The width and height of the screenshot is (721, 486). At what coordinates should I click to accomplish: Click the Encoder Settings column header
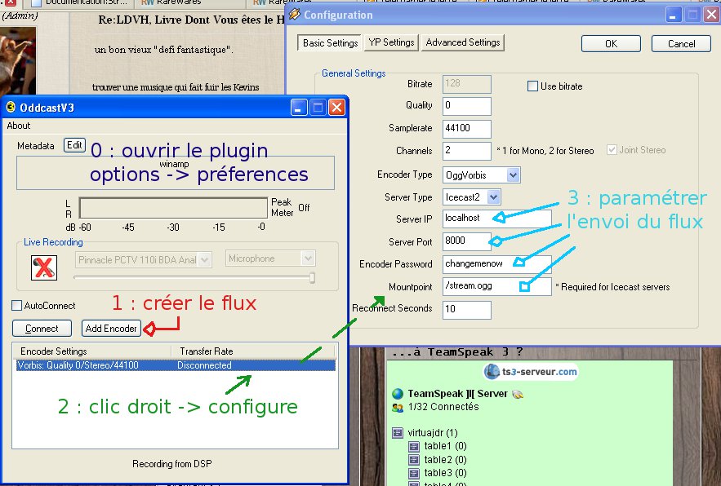point(92,351)
